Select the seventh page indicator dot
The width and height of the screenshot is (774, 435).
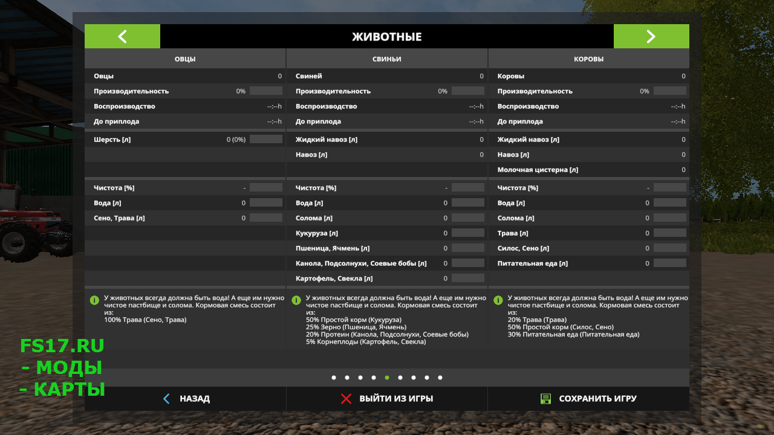[414, 378]
